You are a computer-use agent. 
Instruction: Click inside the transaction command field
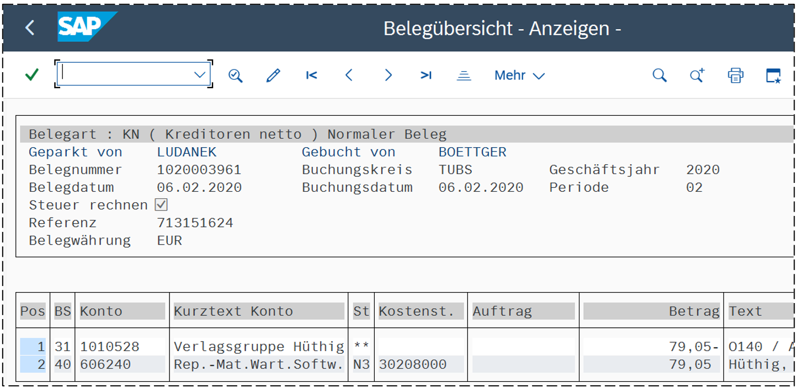126,74
